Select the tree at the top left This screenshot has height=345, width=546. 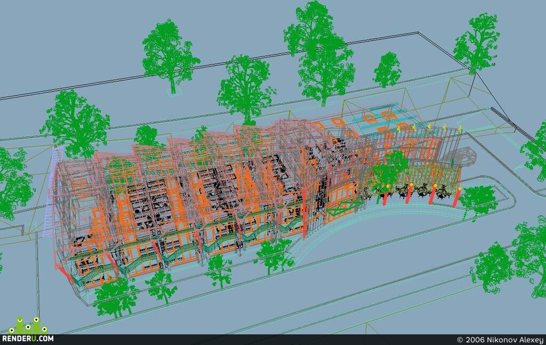168,56
